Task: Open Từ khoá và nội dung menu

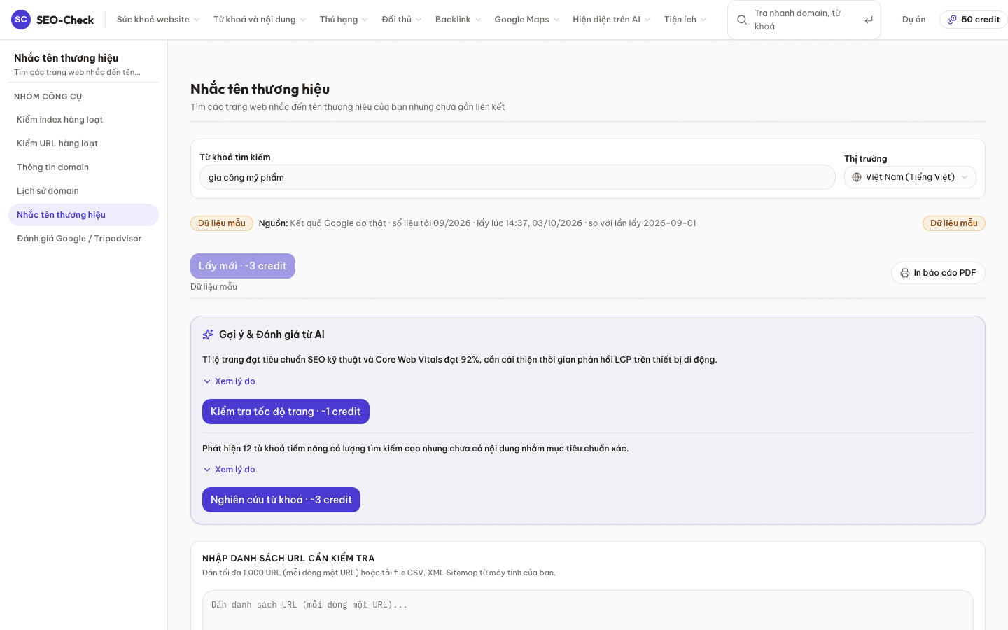Action: (x=260, y=20)
